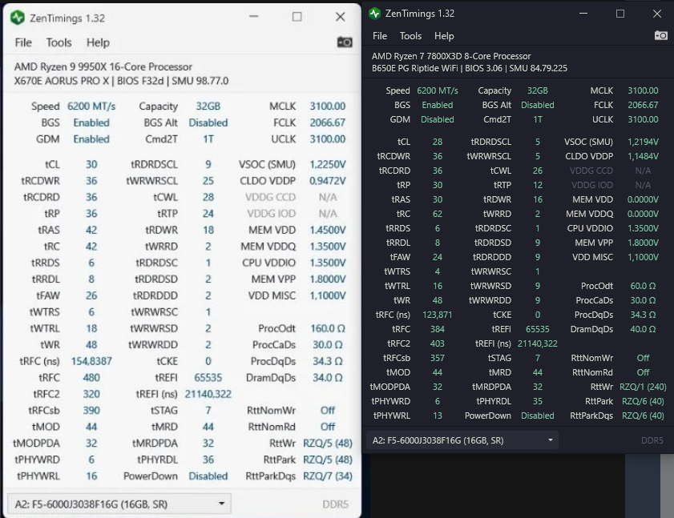Click the tCL value 30 in light window
674x518 pixels.
click(x=91, y=164)
